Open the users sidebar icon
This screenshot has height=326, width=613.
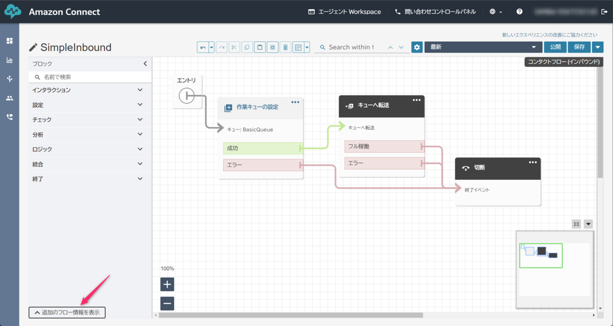tap(10, 98)
